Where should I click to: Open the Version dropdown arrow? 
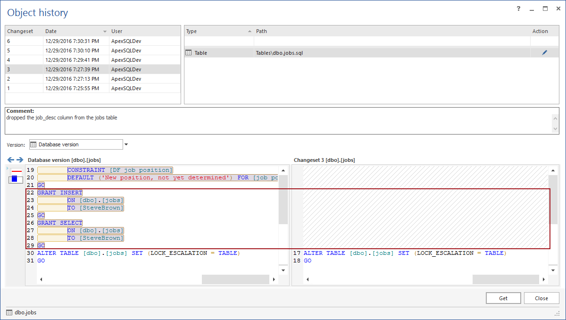[x=126, y=144]
